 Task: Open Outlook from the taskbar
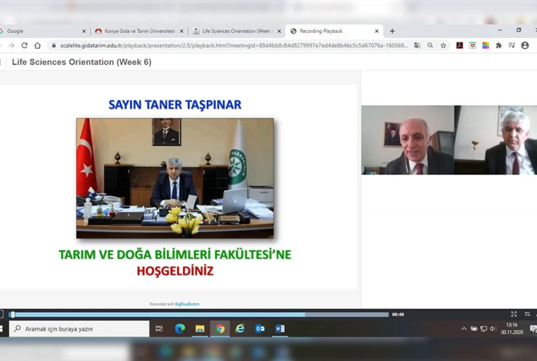pos(260,329)
